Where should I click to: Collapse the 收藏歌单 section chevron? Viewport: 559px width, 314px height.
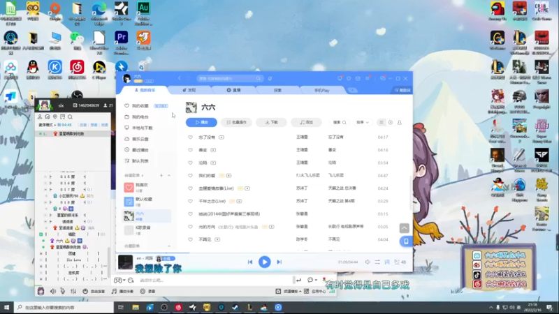(x=169, y=246)
